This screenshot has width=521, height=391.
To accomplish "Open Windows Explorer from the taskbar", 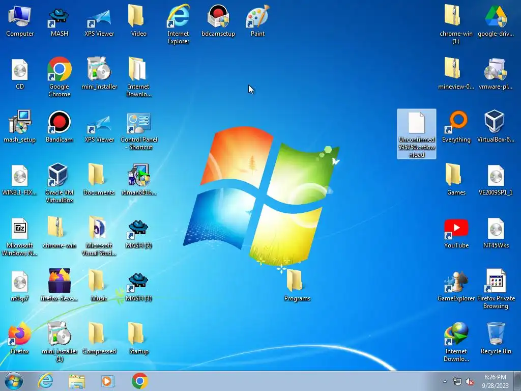I will click(77, 381).
